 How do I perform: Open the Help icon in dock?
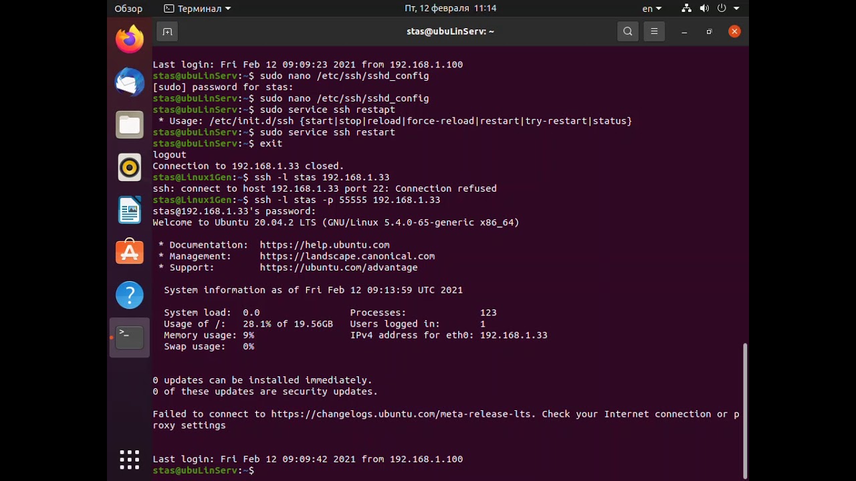[x=130, y=295]
